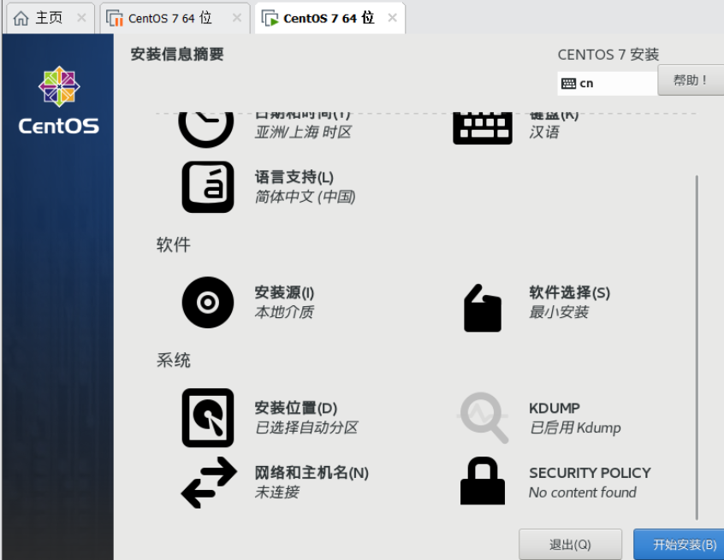Click 最小安装 status text
This screenshot has width=724, height=560.
pyautogui.click(x=559, y=312)
